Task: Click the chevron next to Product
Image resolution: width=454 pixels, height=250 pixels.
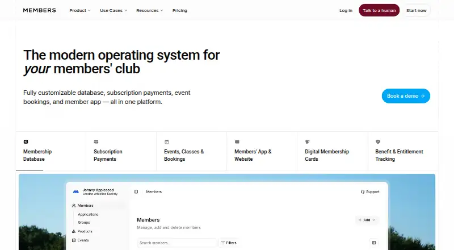Action: 89,10
